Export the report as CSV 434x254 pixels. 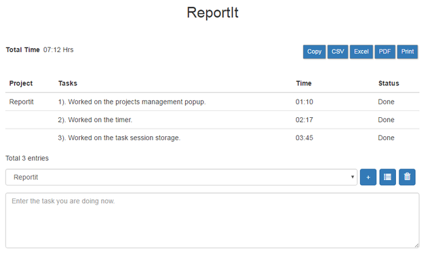(338, 51)
